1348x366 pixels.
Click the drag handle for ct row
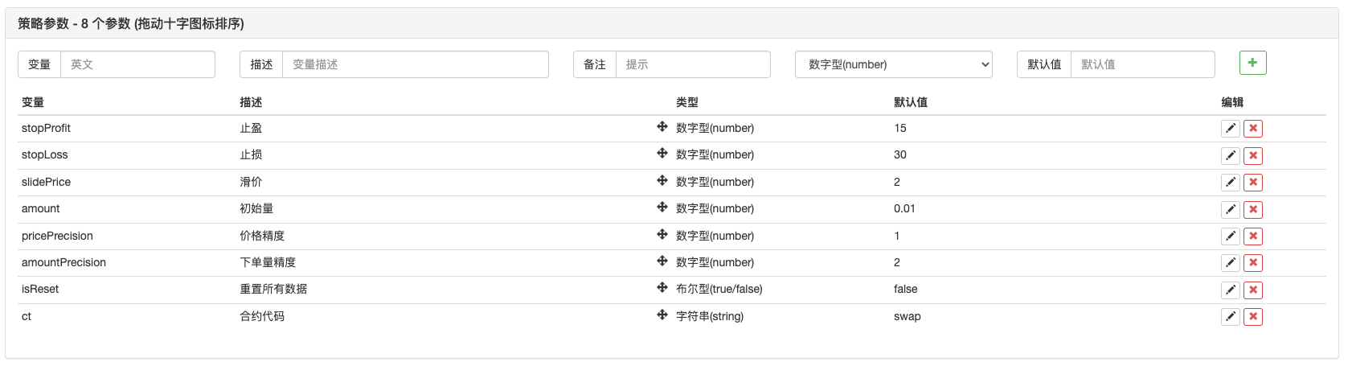click(x=662, y=315)
